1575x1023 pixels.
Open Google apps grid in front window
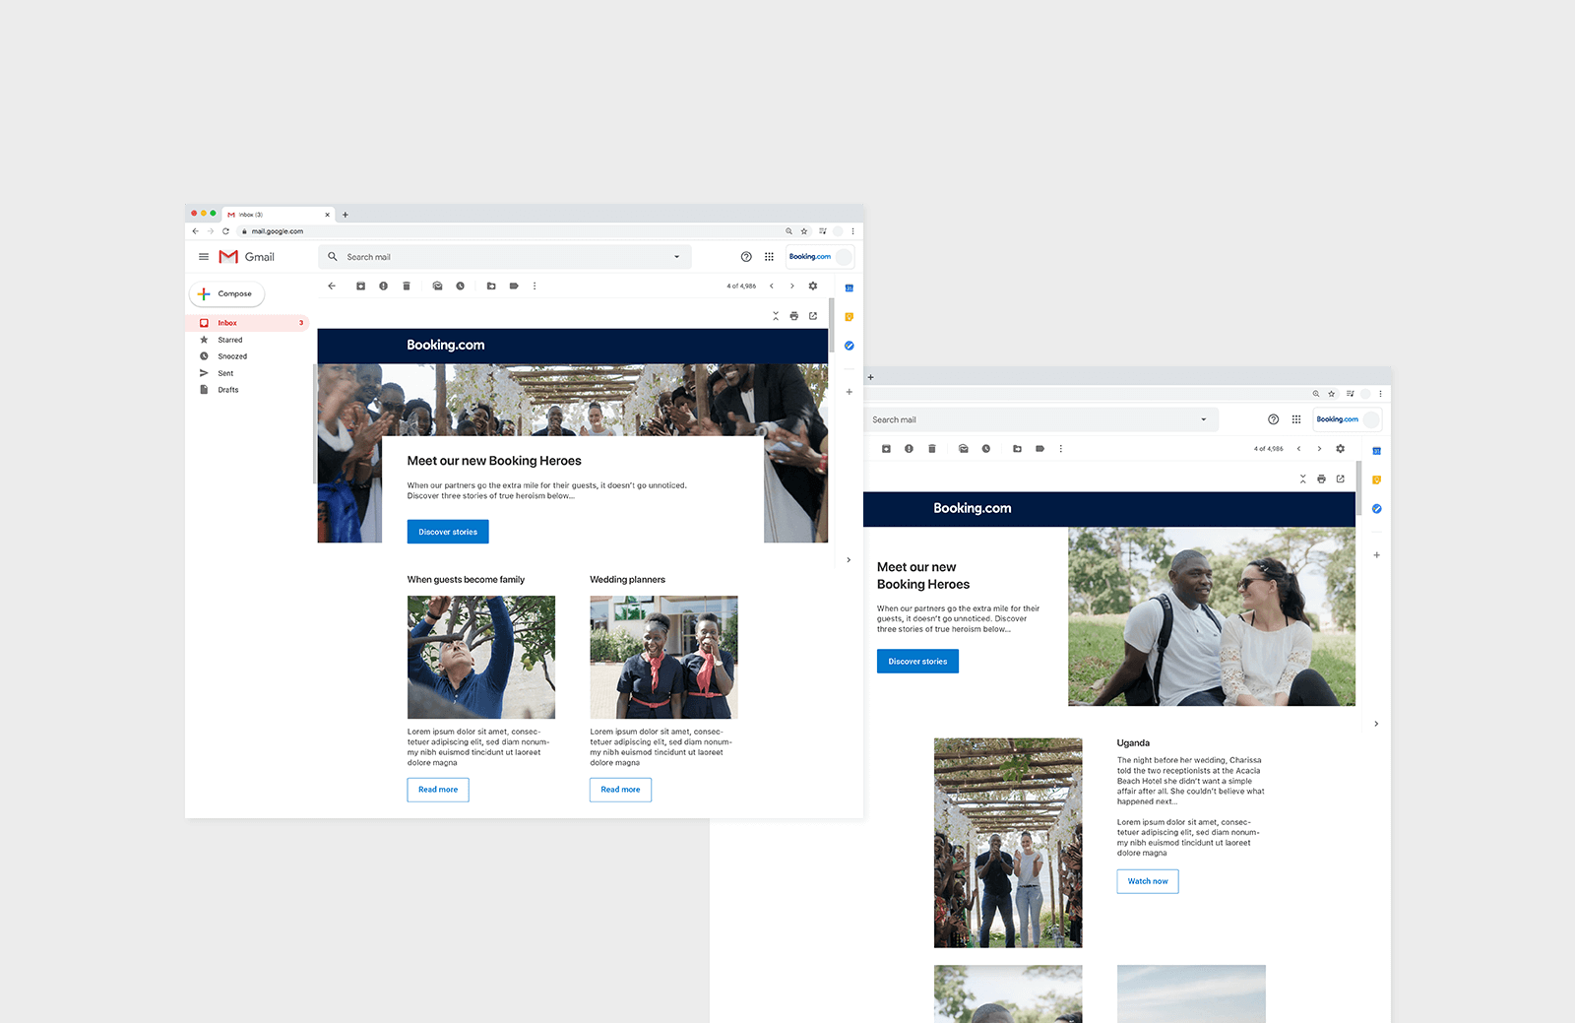tap(769, 257)
